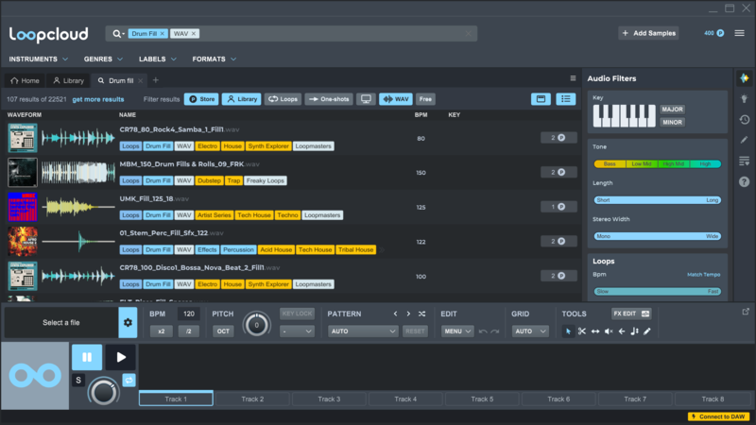Click Match Tempo

703,275
